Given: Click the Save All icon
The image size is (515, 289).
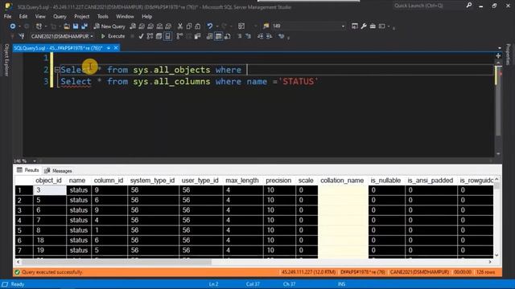Looking at the screenshot, I should (84, 26).
